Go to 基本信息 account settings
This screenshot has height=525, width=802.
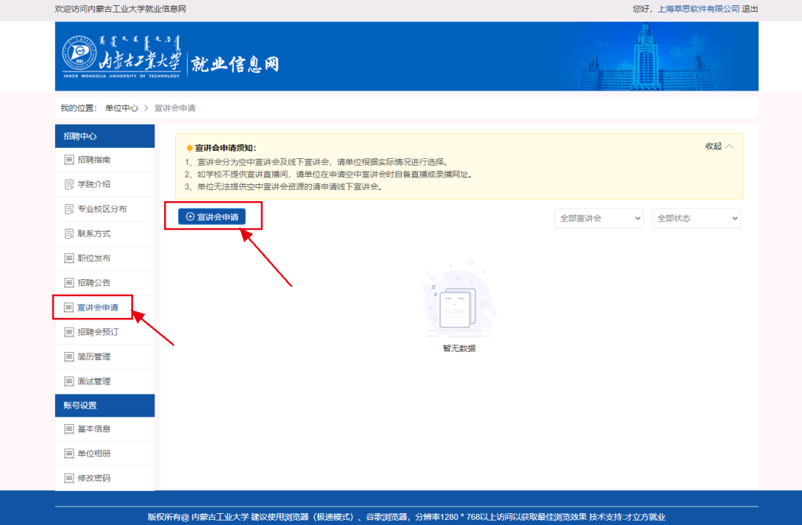coord(94,429)
